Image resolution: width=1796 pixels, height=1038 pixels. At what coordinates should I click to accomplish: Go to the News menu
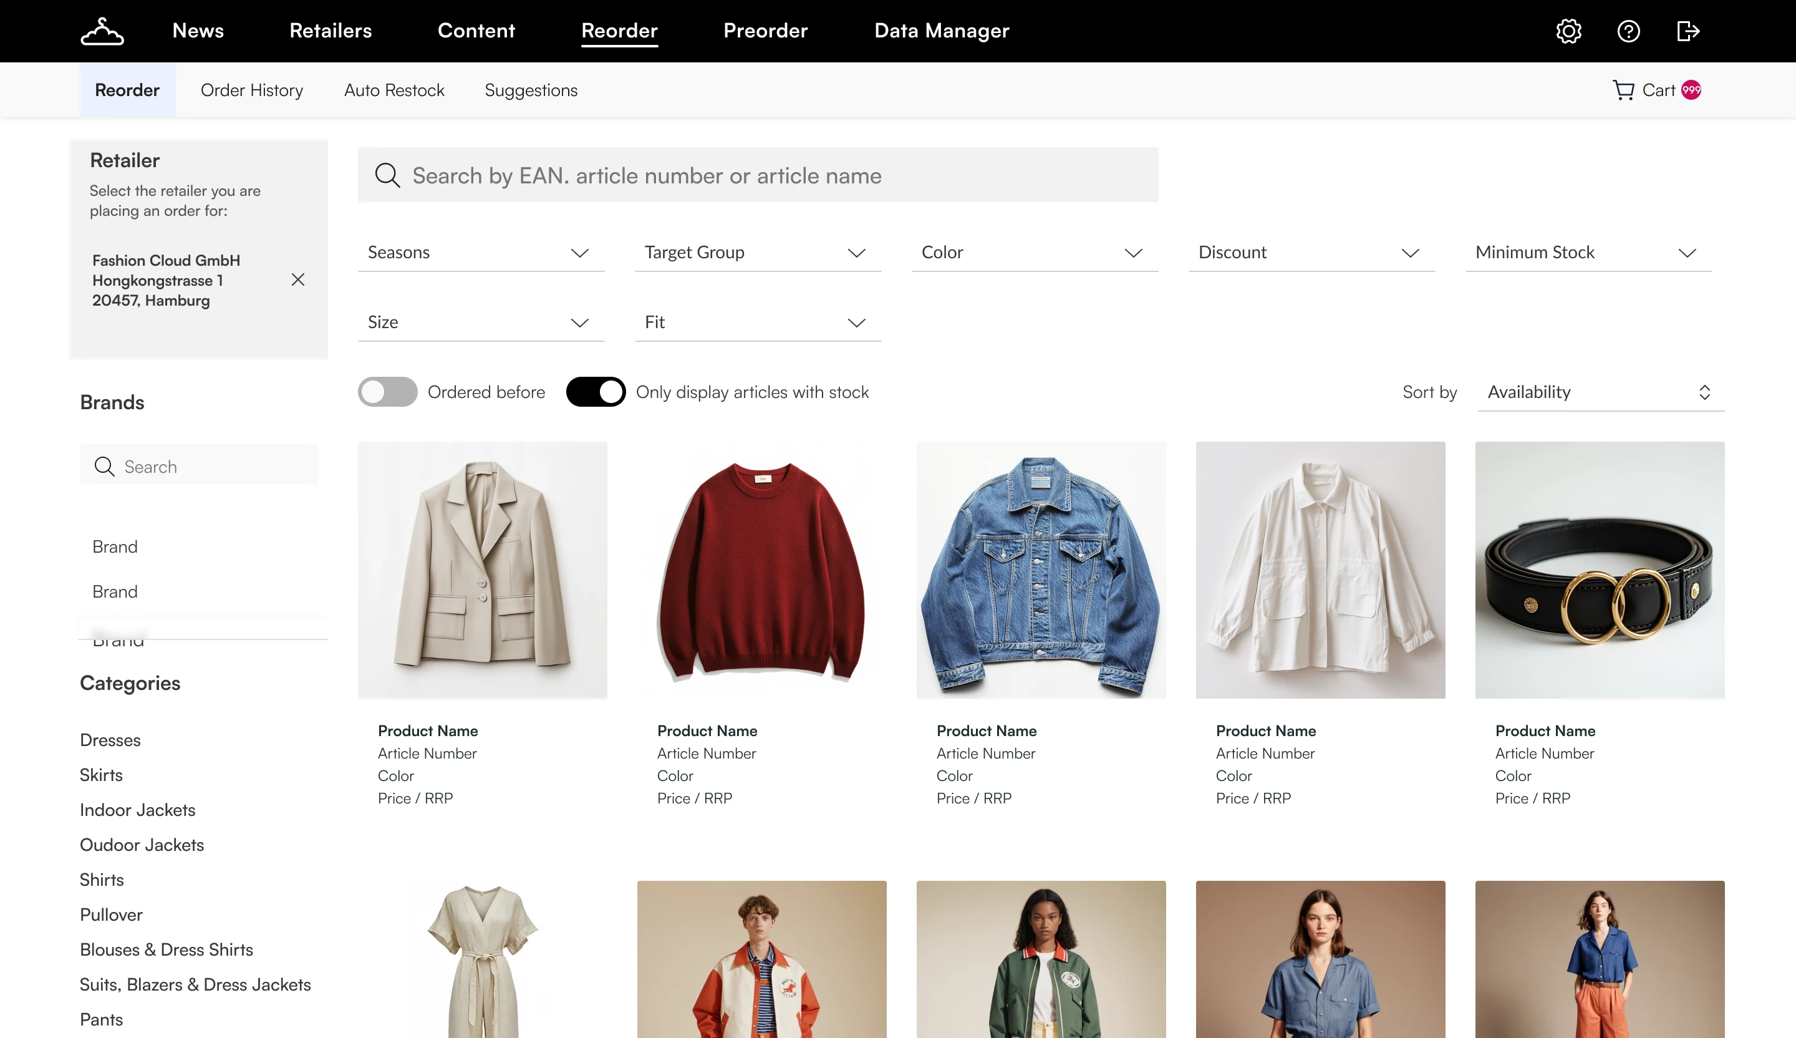click(198, 31)
